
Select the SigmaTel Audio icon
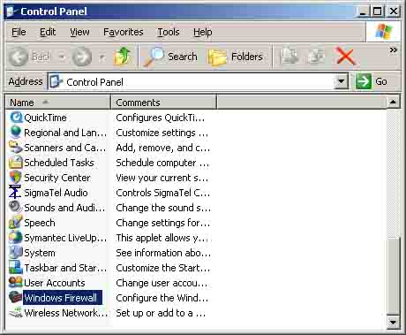tap(15, 193)
